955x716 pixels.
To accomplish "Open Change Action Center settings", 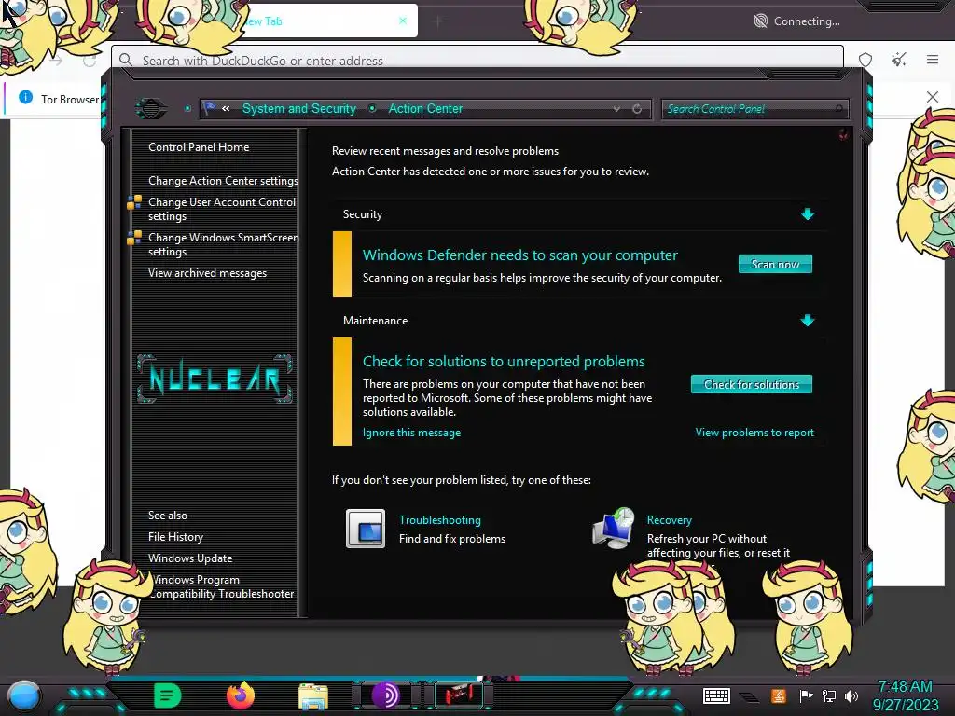I will pos(223,181).
